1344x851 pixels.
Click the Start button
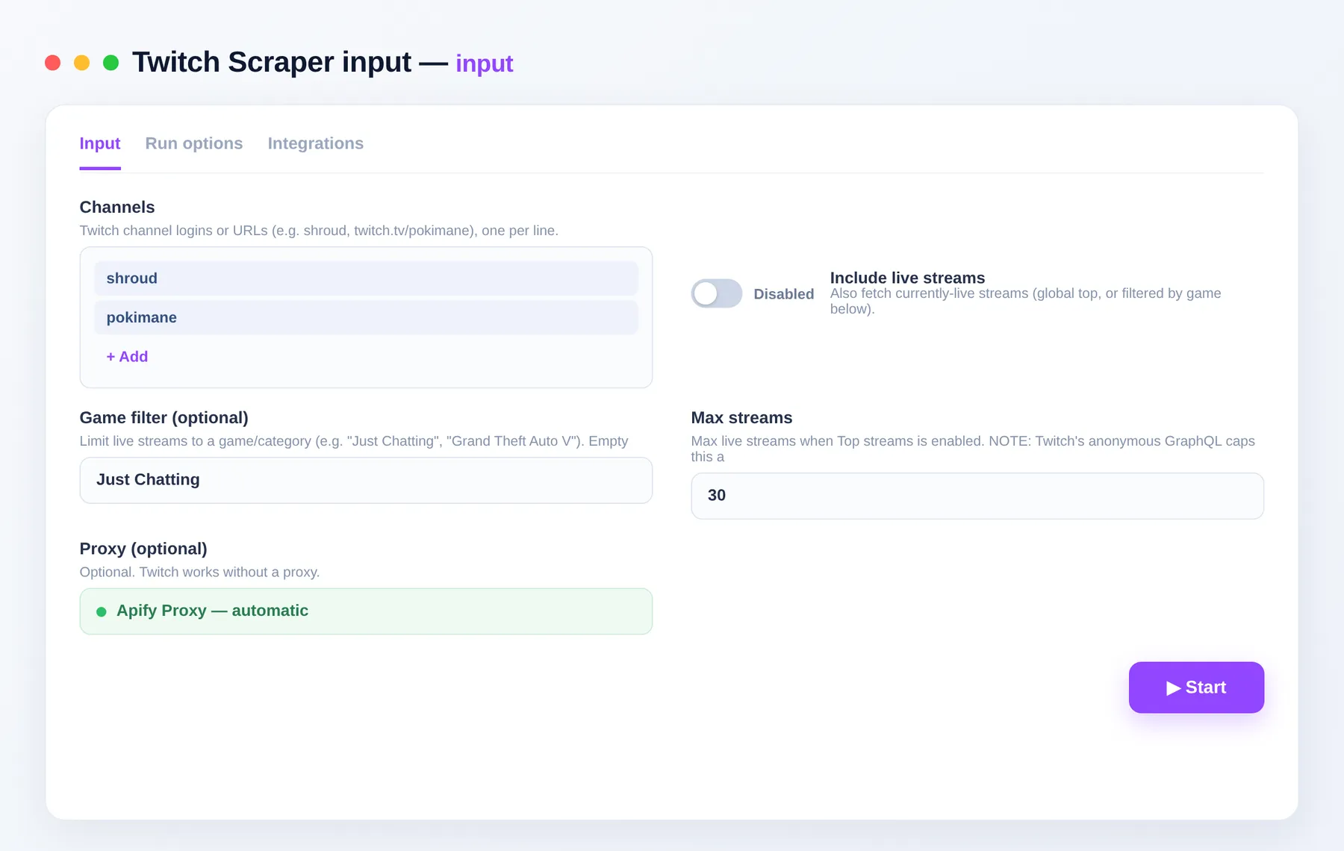click(1196, 688)
